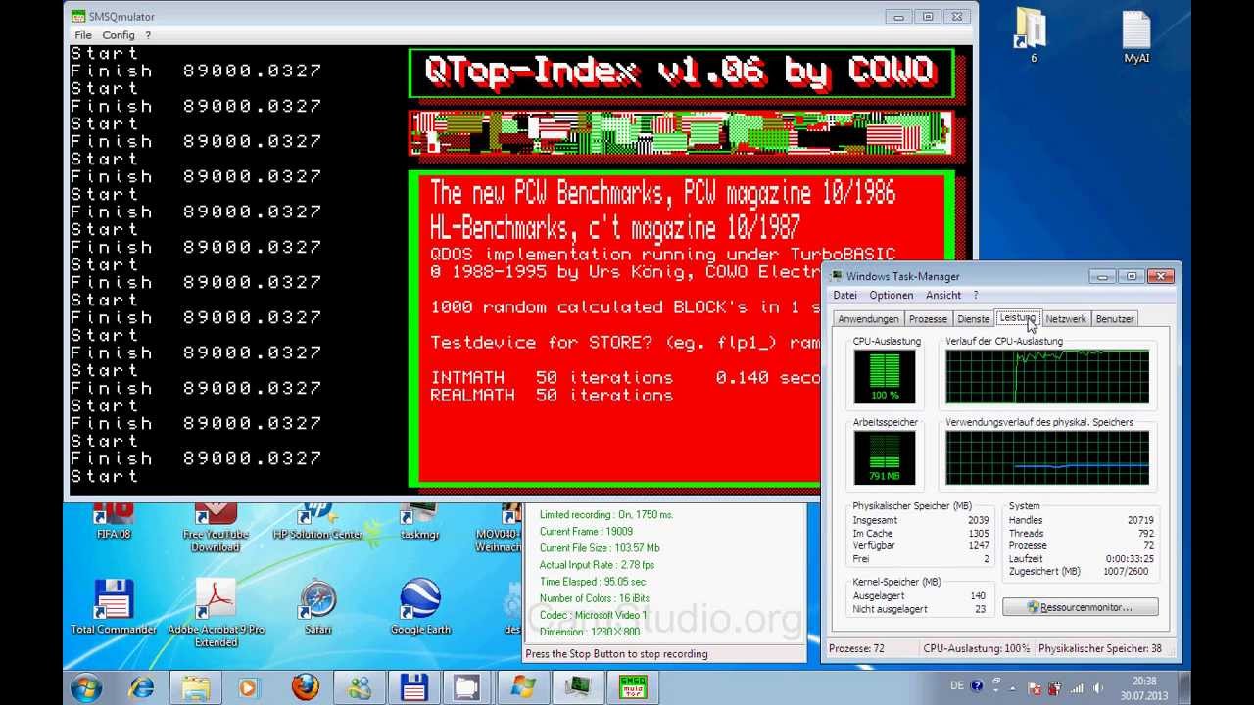Switch to SMSQmulator via its taskbar button
The width and height of the screenshot is (1254, 705).
point(633,687)
